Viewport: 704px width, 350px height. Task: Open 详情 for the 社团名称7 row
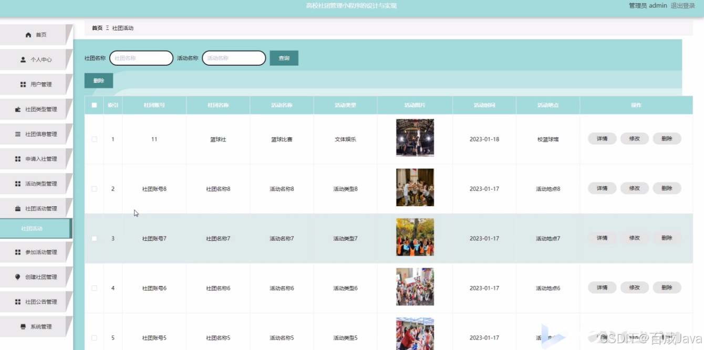coord(602,238)
